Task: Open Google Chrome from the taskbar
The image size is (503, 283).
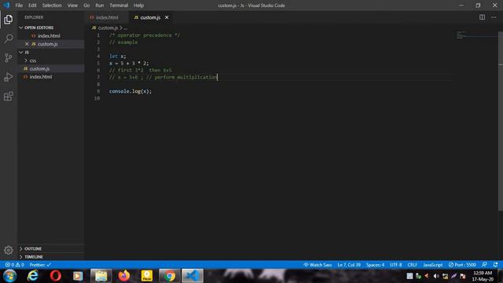Action: [x=170, y=276]
